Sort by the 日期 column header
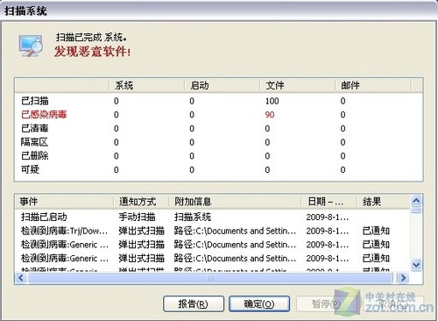The height and width of the screenshot is (321, 438). click(x=329, y=202)
